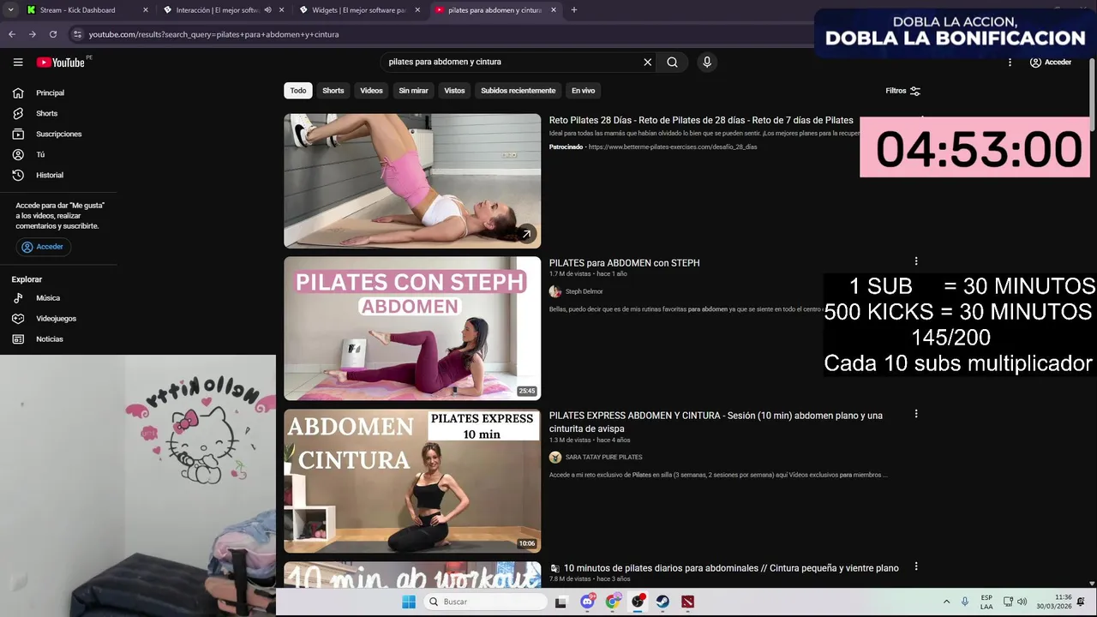This screenshot has width=1097, height=617.
Task: Open Reto Pilates 28 Días sponsored title
Action: 701,120
